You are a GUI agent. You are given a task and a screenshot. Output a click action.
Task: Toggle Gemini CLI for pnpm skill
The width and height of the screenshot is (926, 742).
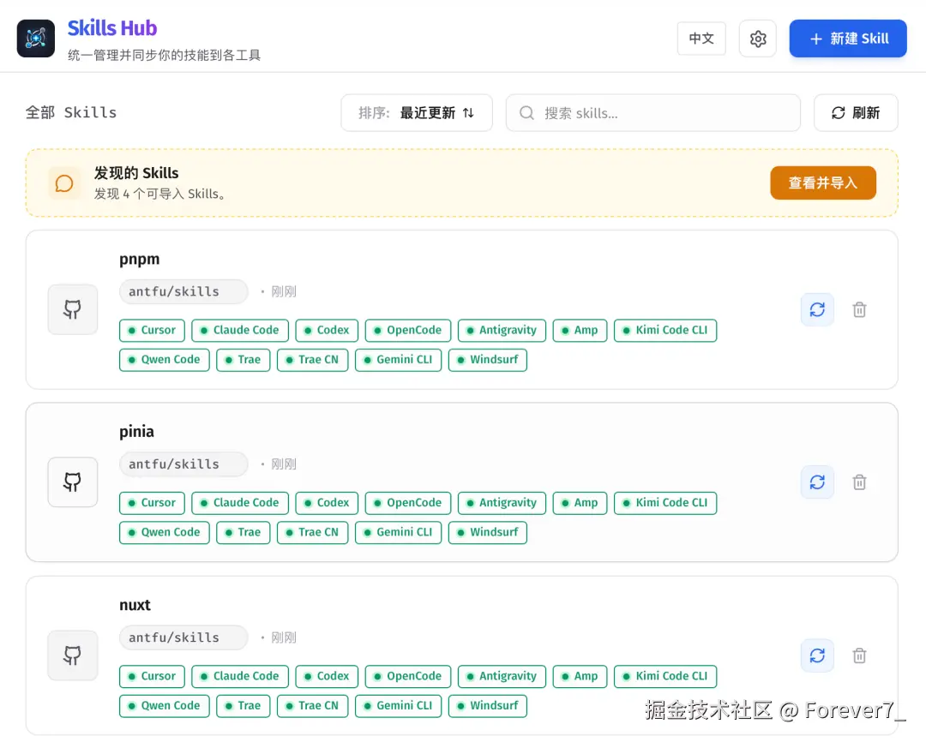pos(399,360)
